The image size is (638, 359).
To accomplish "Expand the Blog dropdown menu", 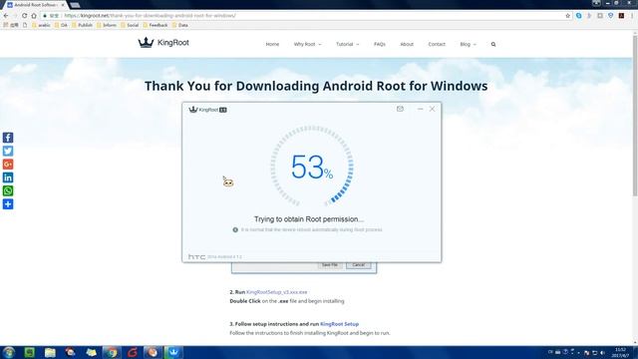I will (468, 44).
